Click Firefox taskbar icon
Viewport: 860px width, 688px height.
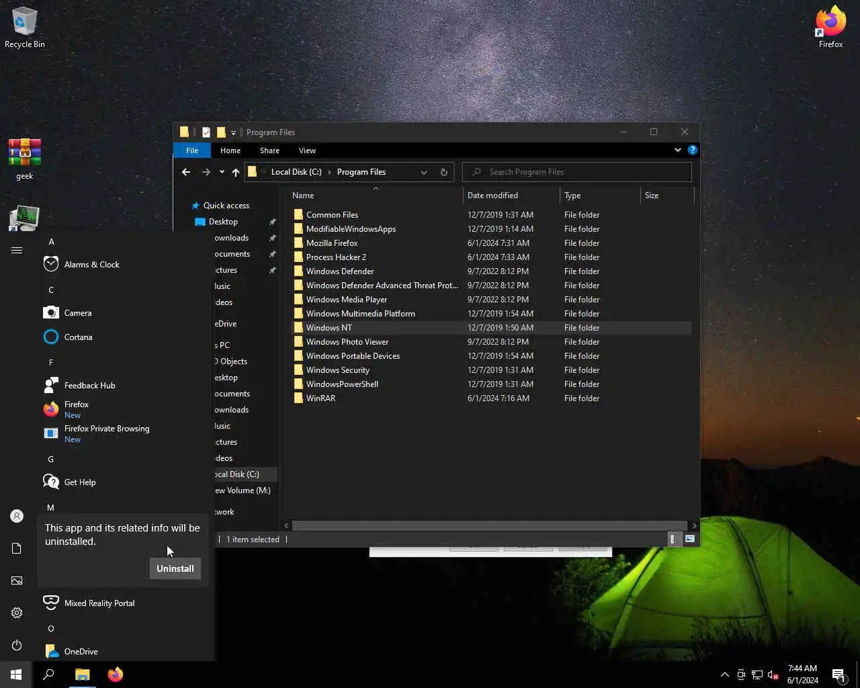point(116,675)
